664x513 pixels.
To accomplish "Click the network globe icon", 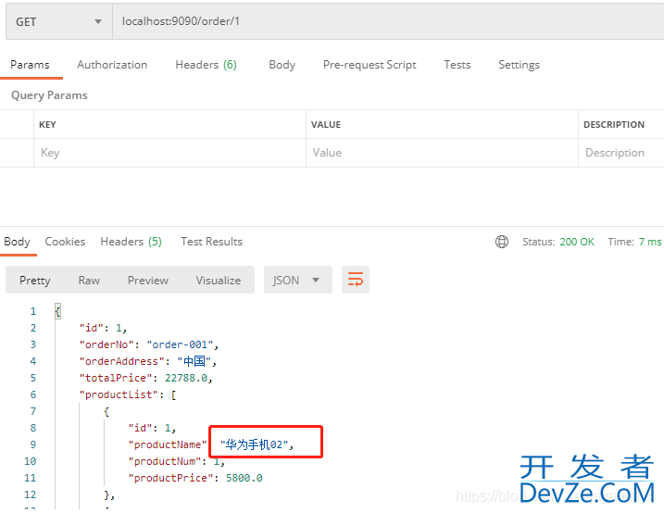I will coord(502,242).
